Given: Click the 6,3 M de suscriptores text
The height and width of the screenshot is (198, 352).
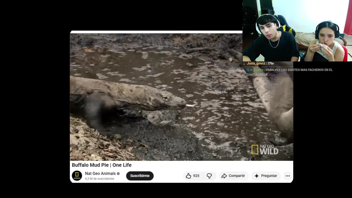Looking at the screenshot, I should (100, 179).
